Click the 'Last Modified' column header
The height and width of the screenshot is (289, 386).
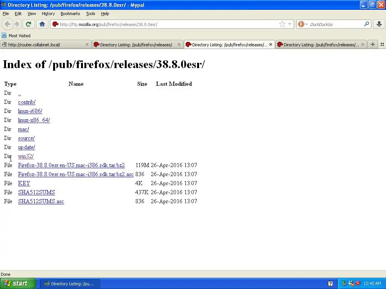174,84
